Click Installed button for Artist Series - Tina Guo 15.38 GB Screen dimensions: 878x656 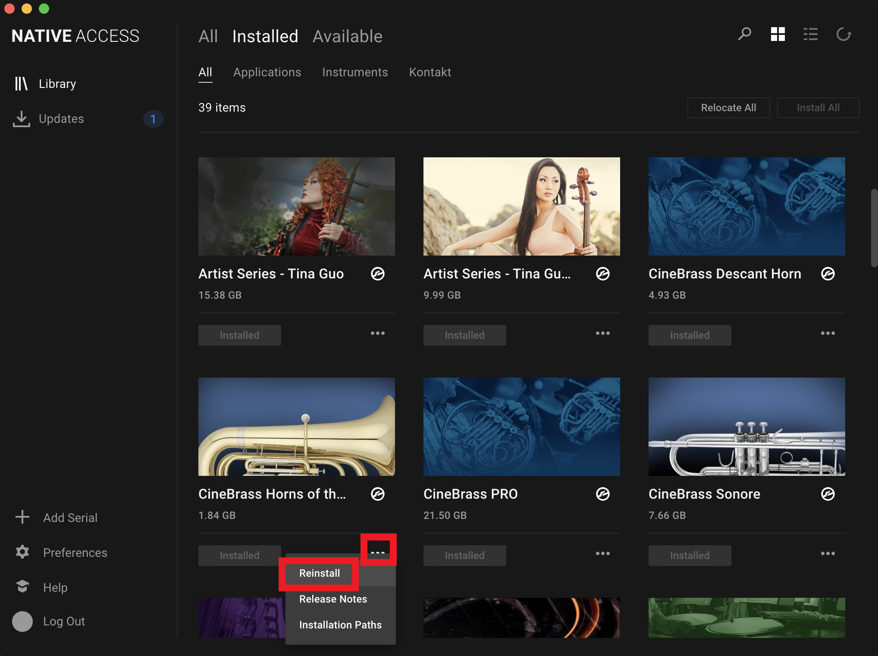240,335
